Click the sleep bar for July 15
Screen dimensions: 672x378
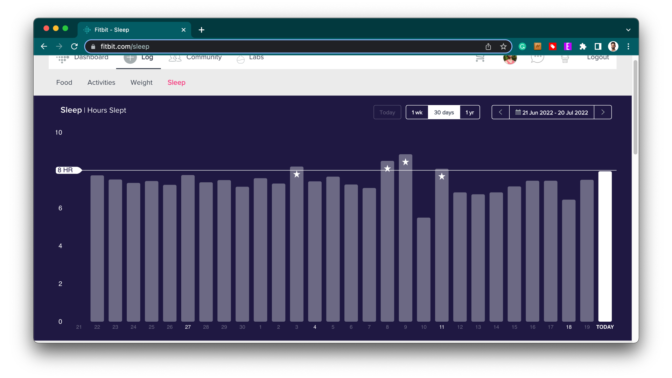514,254
